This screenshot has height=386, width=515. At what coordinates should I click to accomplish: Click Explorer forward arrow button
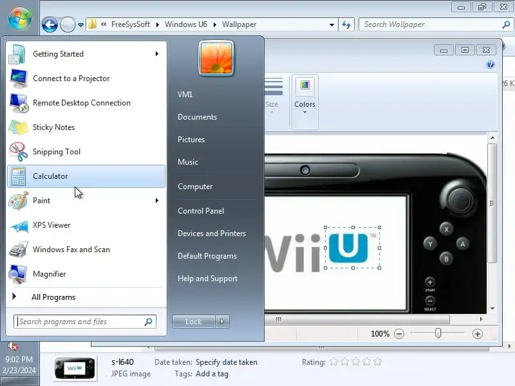[x=68, y=24]
